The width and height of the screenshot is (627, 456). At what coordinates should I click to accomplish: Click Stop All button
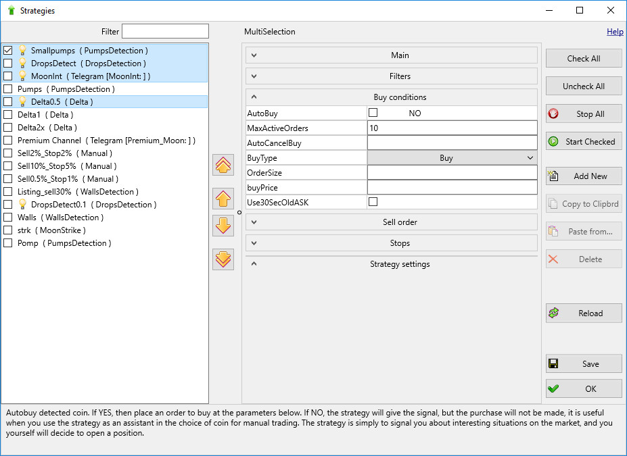coord(584,113)
